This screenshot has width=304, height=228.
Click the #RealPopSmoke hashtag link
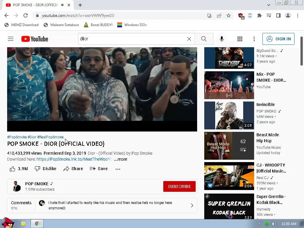click(x=50, y=137)
